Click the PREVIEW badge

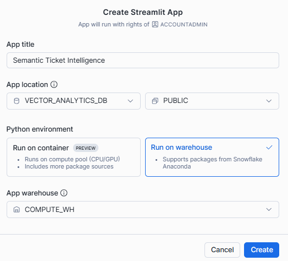coord(86,148)
